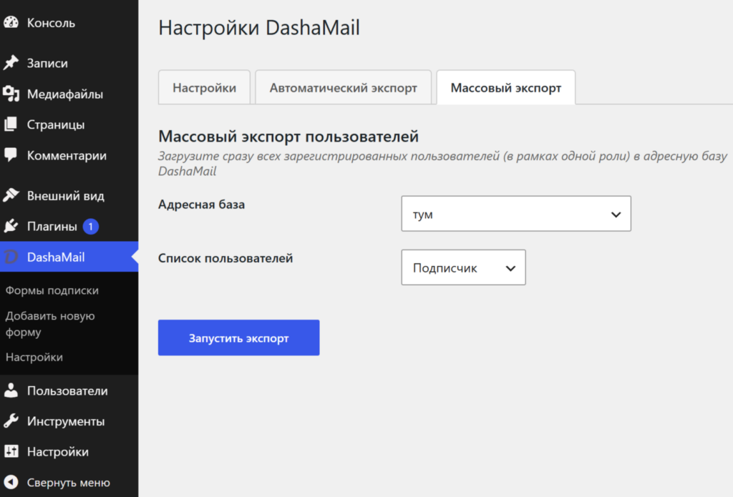Switch to the Автоматический экспорт tab
733x497 pixels.
click(x=343, y=87)
